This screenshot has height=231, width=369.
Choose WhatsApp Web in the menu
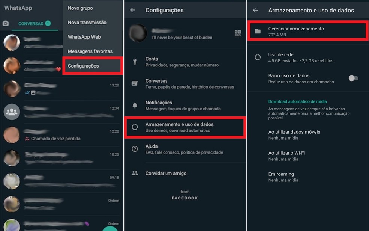(84, 37)
